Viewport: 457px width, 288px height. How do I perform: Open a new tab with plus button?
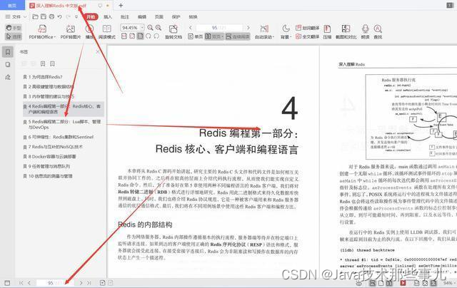pos(121,5)
